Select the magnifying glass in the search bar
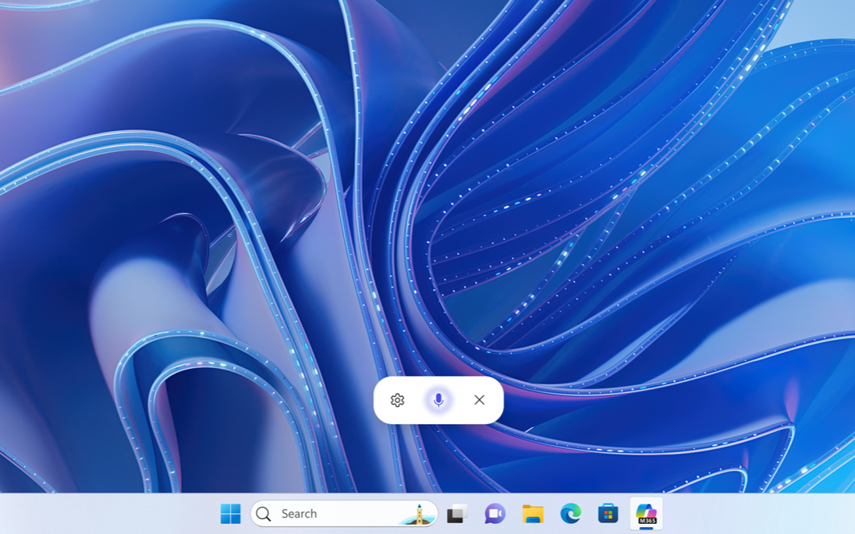Screen dimensions: 855x534 pyautogui.click(x=263, y=513)
